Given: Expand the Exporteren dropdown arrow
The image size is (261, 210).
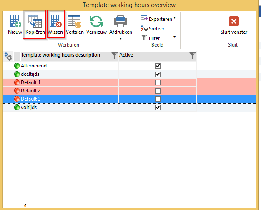Looking at the screenshot, I should [174, 18].
